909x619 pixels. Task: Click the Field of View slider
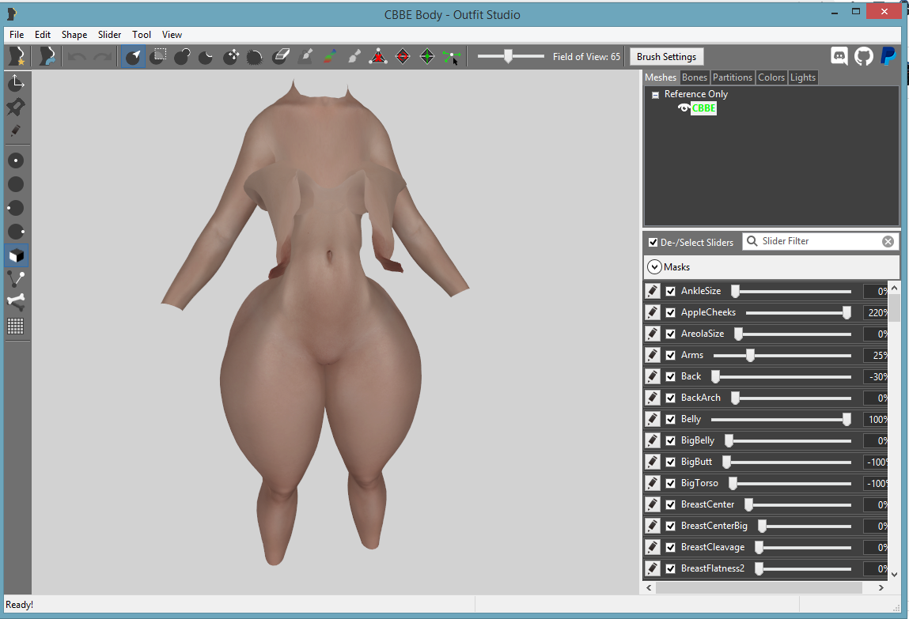pyautogui.click(x=511, y=56)
